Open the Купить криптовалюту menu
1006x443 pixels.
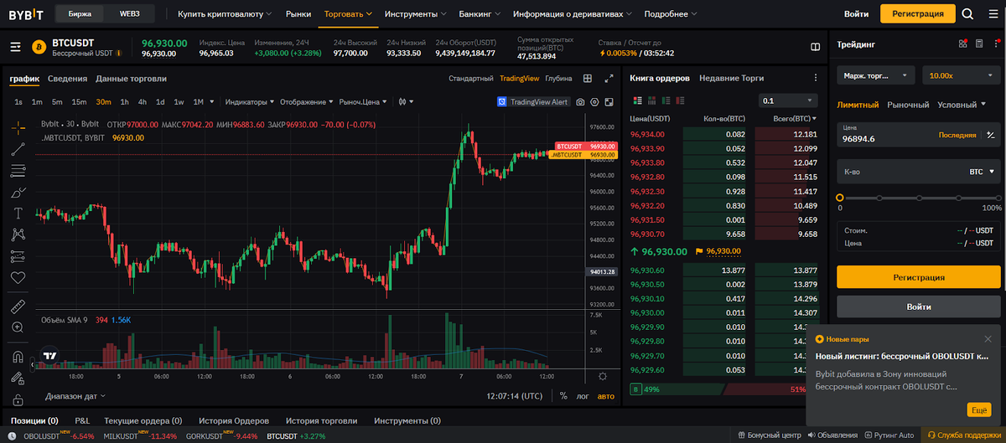[225, 14]
